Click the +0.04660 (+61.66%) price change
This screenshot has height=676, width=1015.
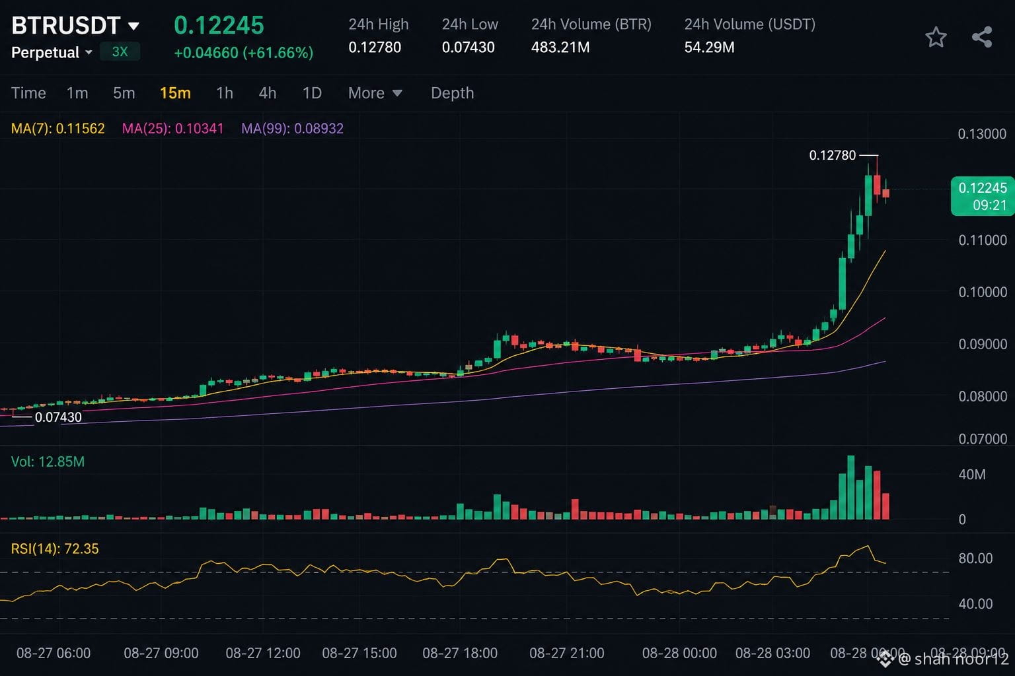243,53
